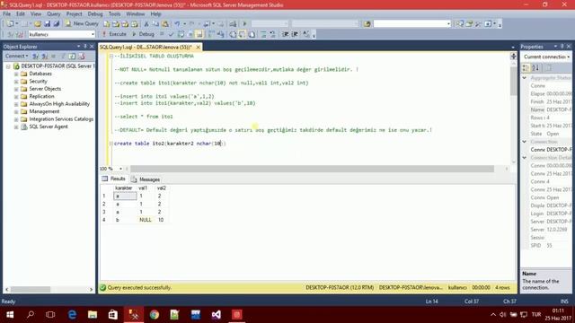575x323 pixels.
Task: Select AlwaysOn High Availability node
Action: pyautogui.click(x=59, y=104)
